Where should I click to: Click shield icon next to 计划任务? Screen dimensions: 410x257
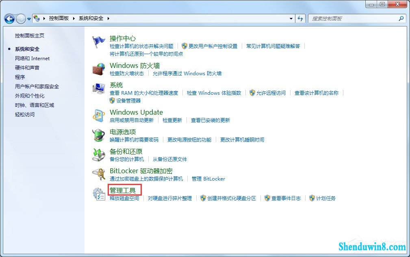pos(312,198)
